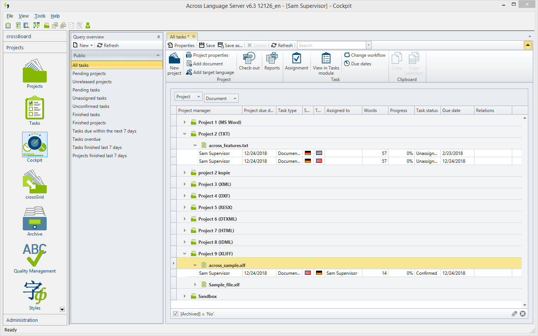Click Change workflow button
This screenshot has height=336, width=538.
pyautogui.click(x=365, y=55)
